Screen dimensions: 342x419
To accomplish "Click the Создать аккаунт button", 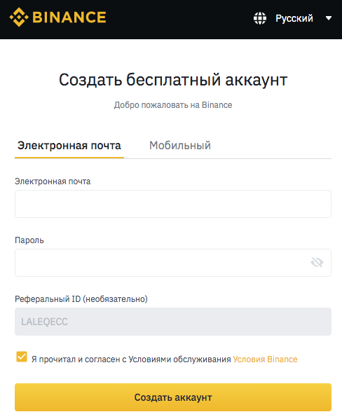I will coord(173,397).
